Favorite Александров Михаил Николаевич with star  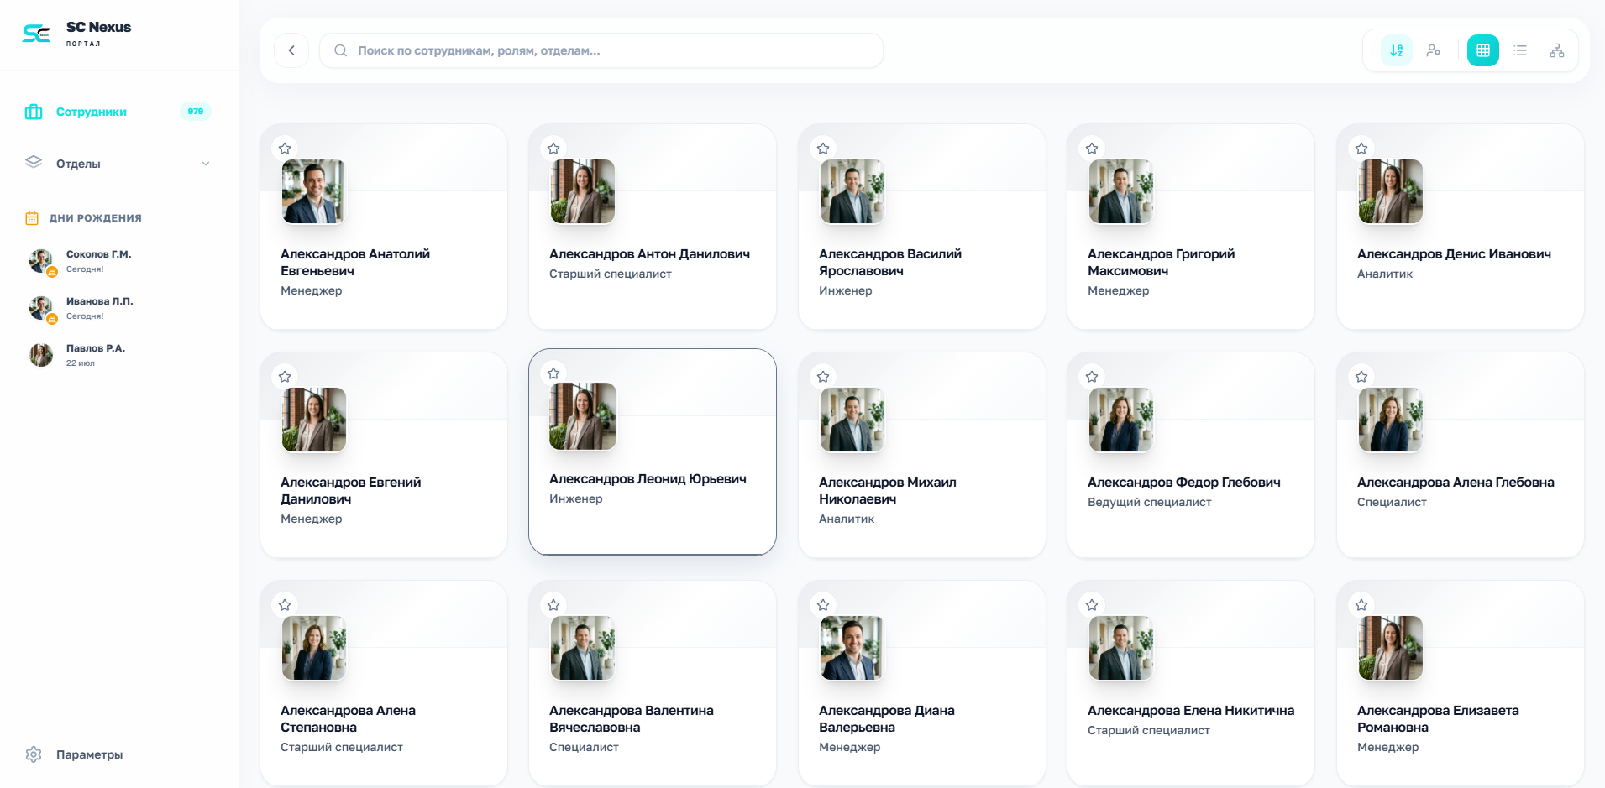click(x=823, y=377)
